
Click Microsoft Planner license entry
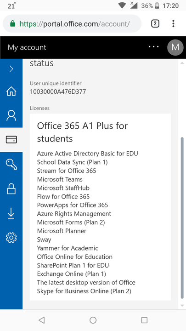62,231
